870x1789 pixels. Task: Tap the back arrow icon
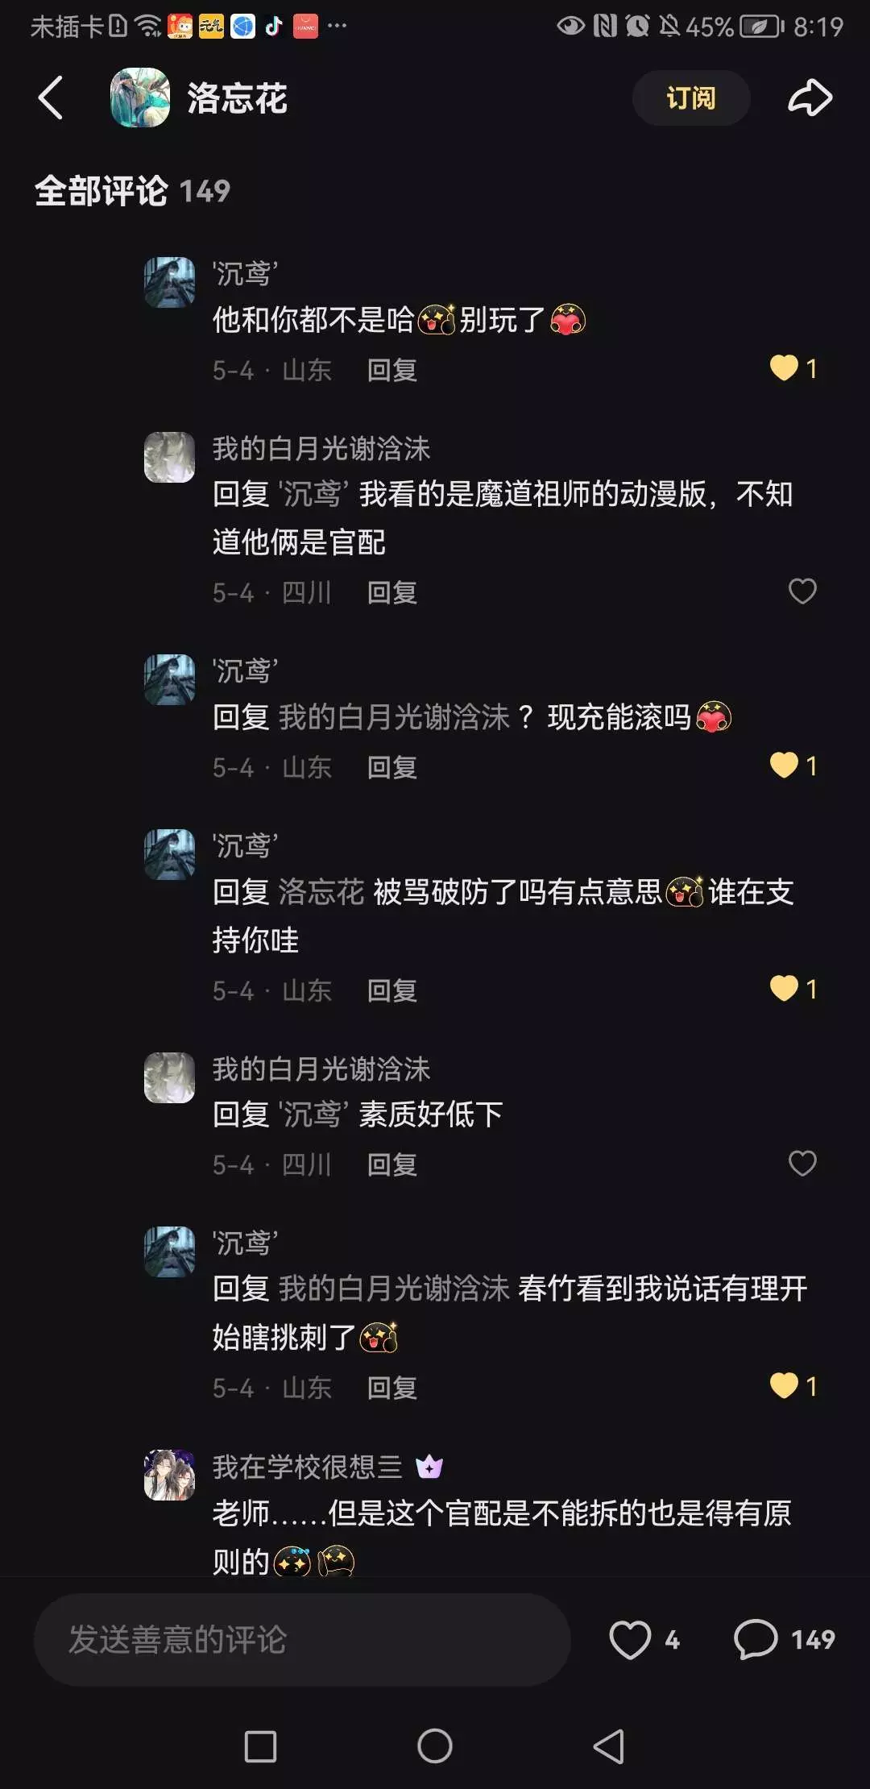51,98
